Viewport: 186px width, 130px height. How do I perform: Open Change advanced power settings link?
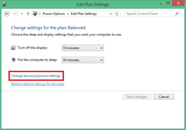(x=36, y=76)
